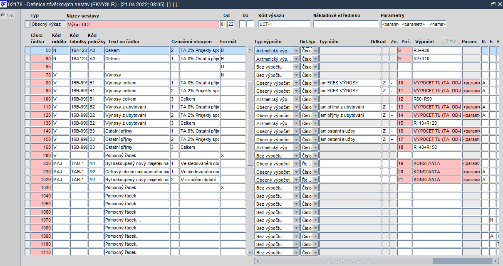
Task: Click the Název sestavy field Výkaz UCT
Action: point(143,24)
